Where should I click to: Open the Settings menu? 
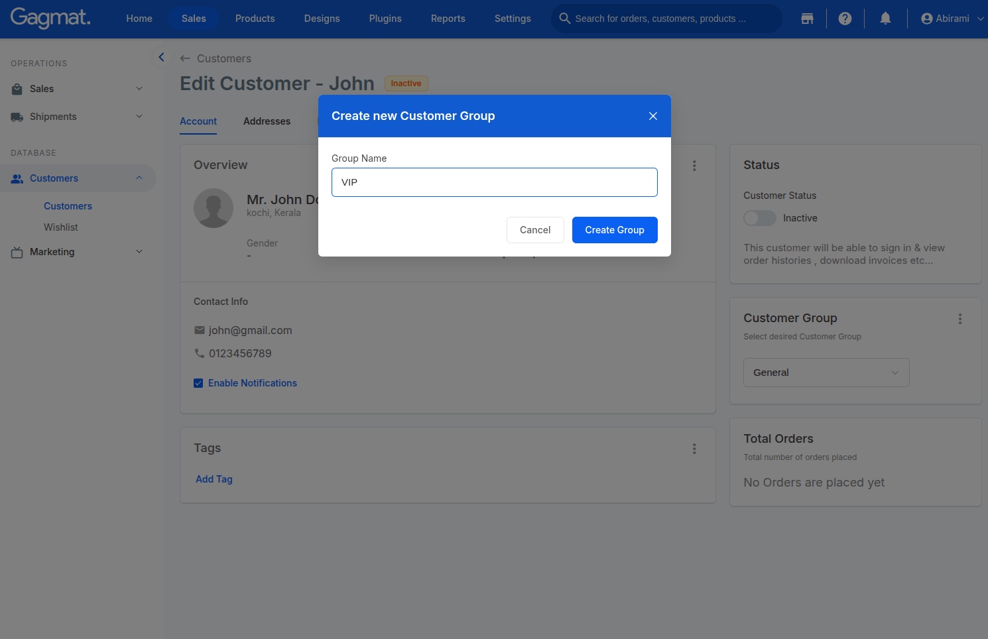point(513,19)
